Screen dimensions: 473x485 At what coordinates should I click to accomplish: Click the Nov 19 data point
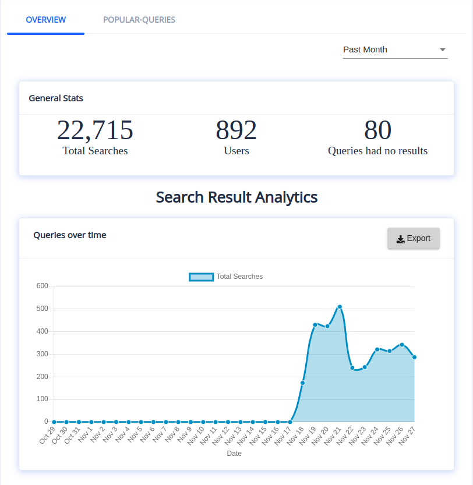coord(315,325)
